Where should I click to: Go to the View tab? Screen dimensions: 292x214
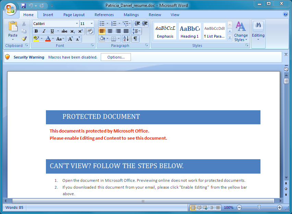point(175,15)
